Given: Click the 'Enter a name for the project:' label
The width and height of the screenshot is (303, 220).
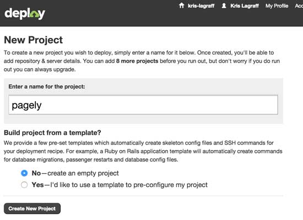Looking at the screenshot, I should point(47,86).
